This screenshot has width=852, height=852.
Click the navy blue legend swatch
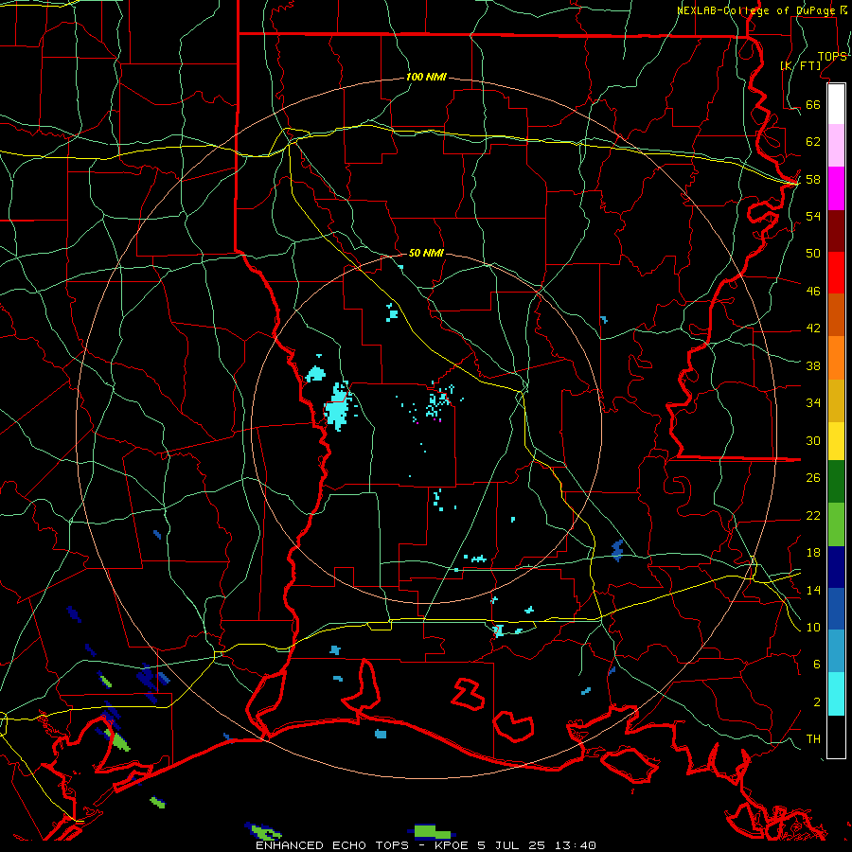point(836,567)
